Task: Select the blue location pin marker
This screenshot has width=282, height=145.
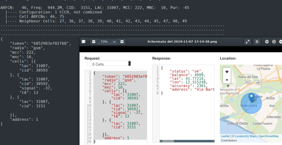Action: tap(251, 98)
